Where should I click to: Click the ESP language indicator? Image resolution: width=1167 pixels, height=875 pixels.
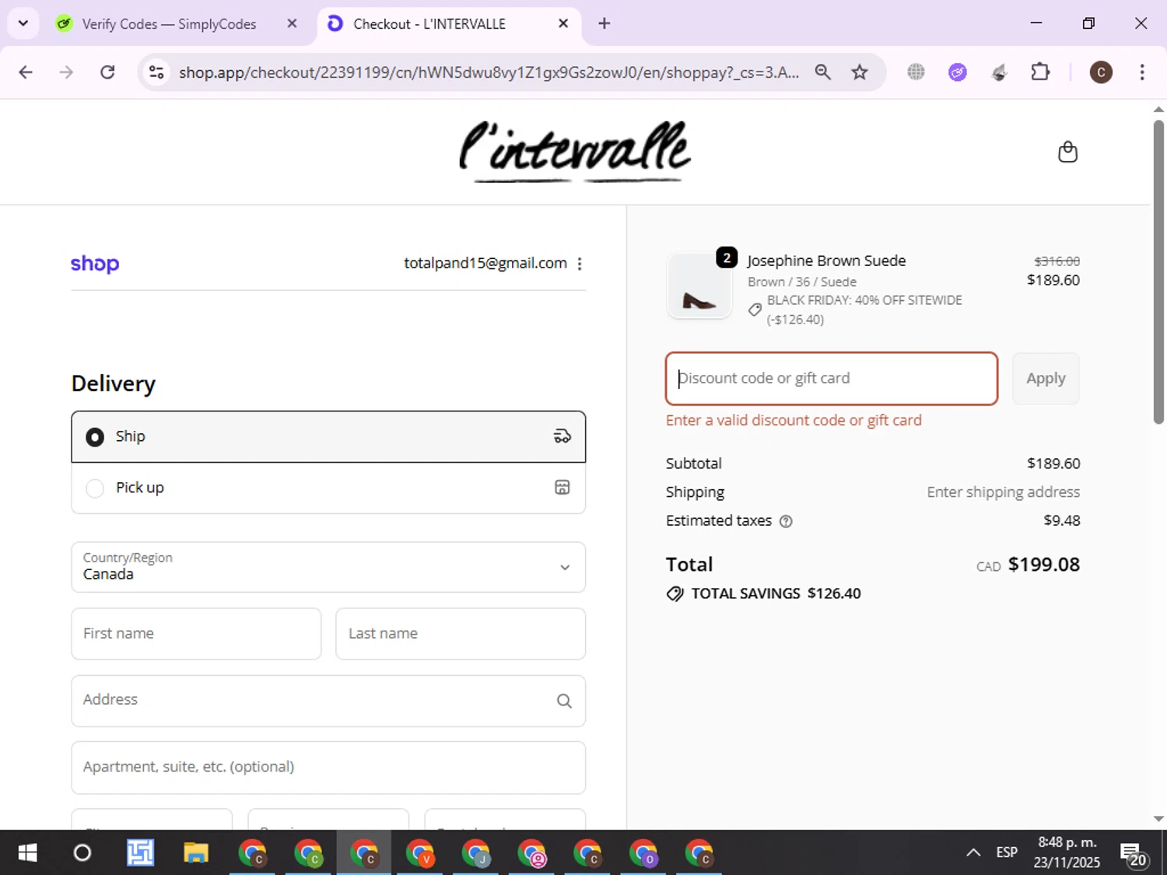(x=1007, y=852)
